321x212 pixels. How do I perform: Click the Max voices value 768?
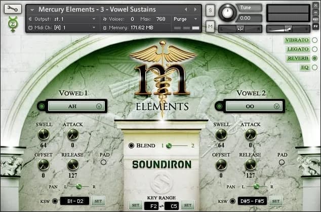coord(160,19)
